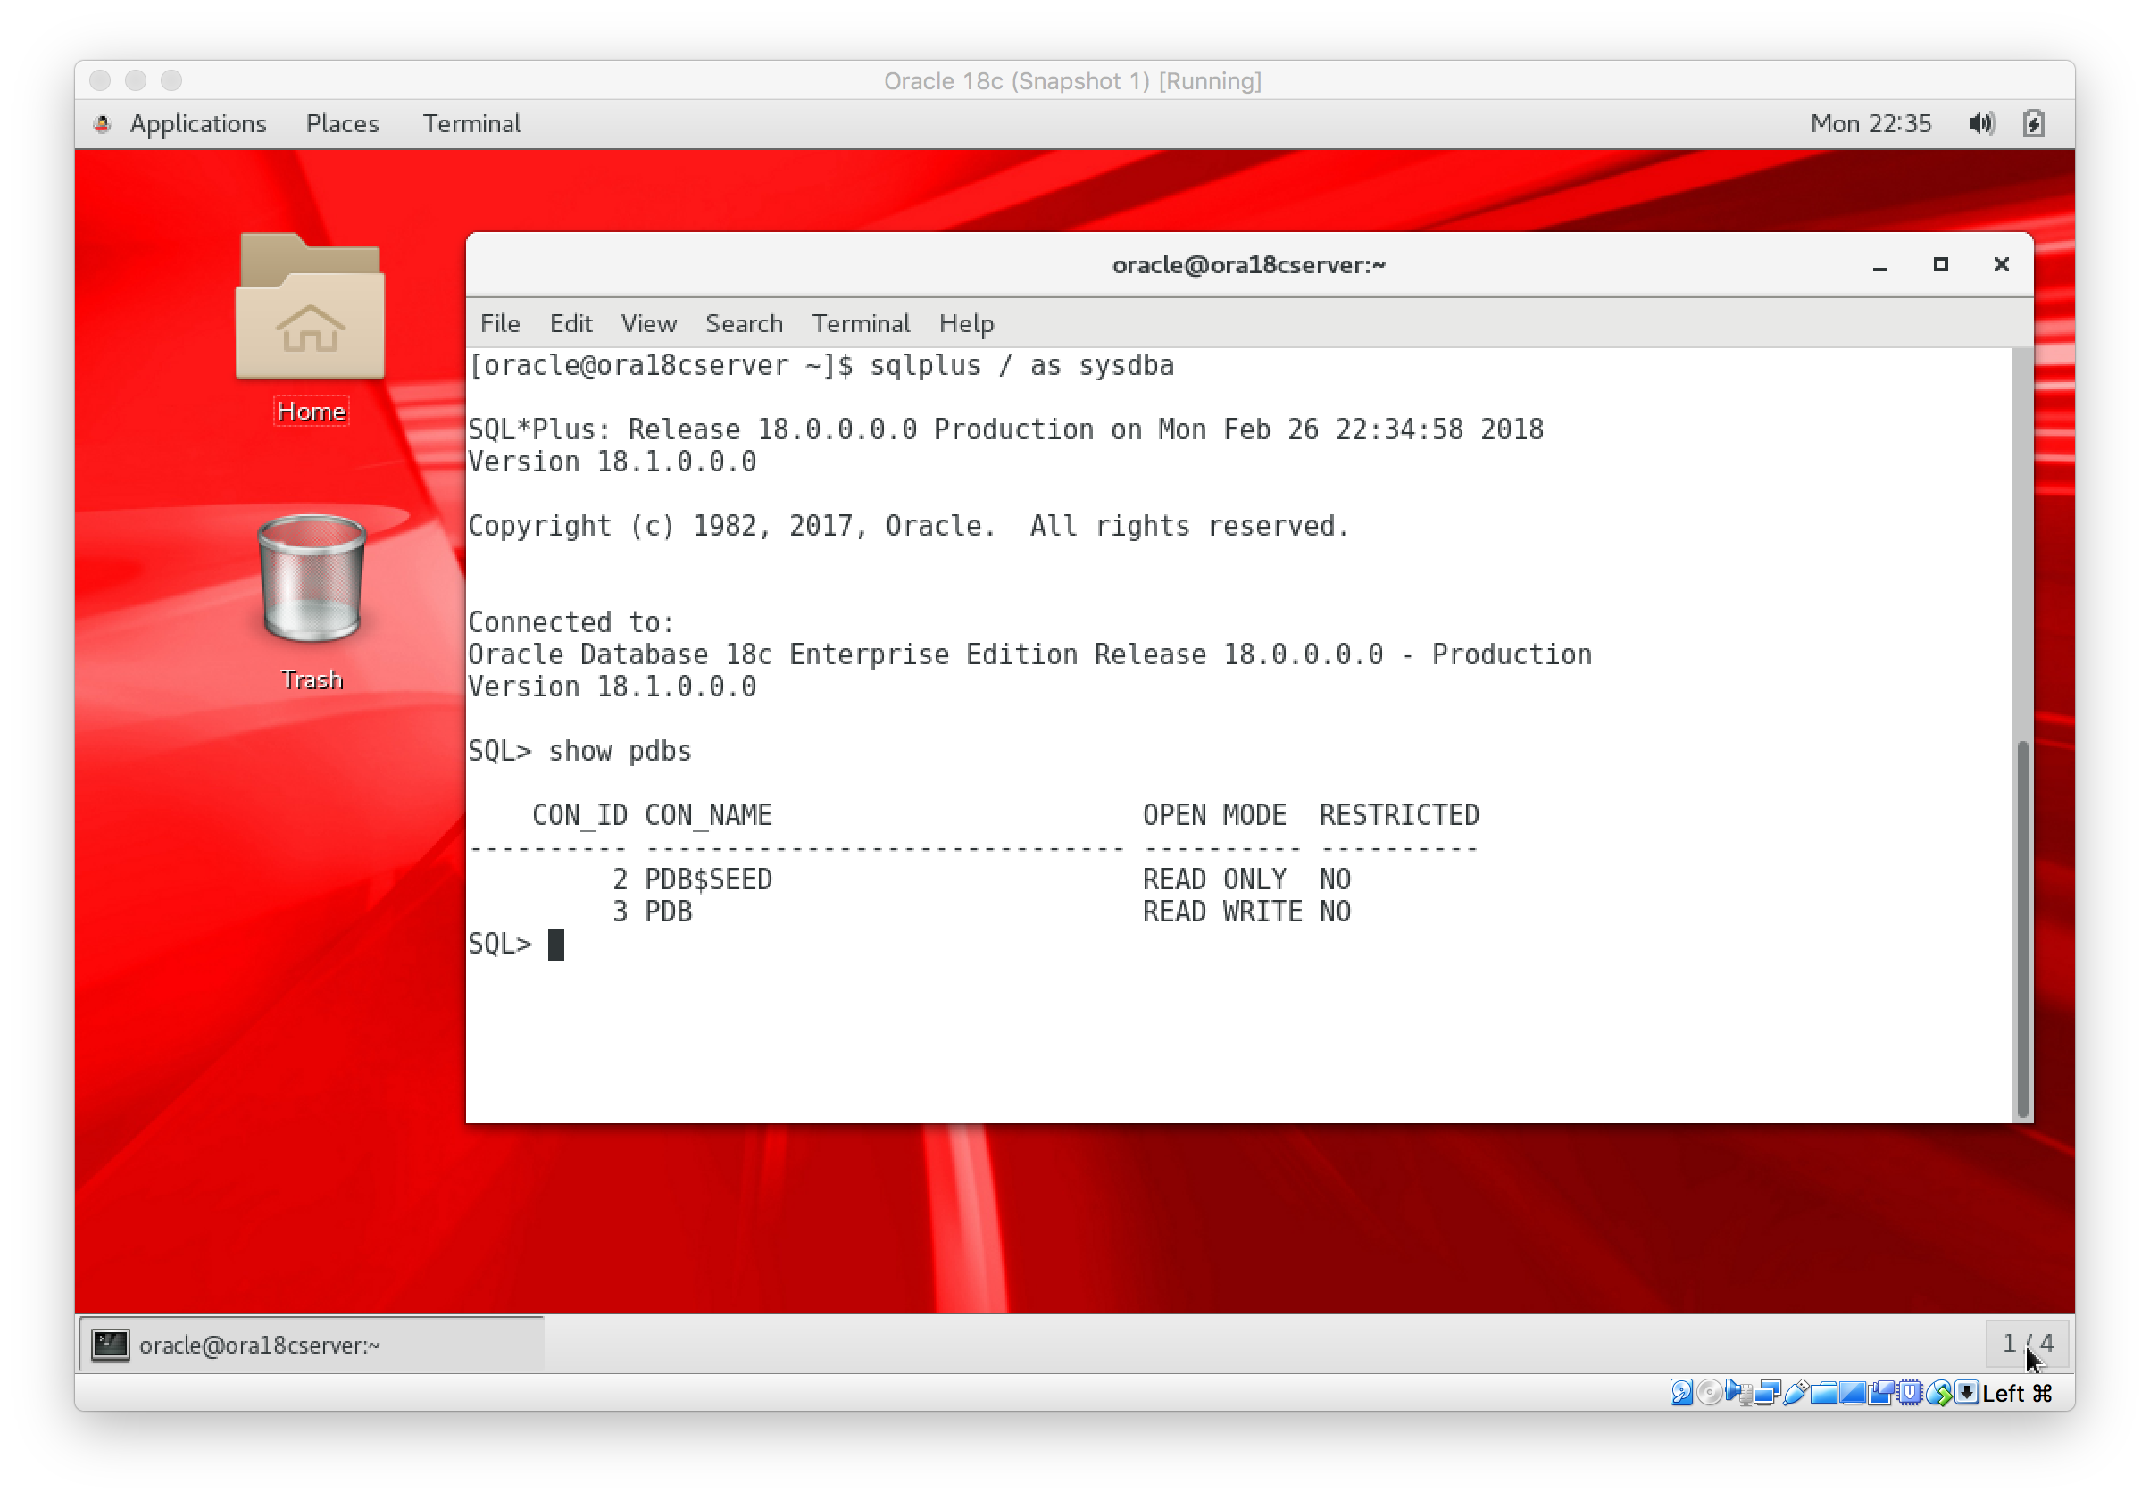Open the Terminal app menu in top panel
Screen dimensions: 2150x1500
(471, 123)
